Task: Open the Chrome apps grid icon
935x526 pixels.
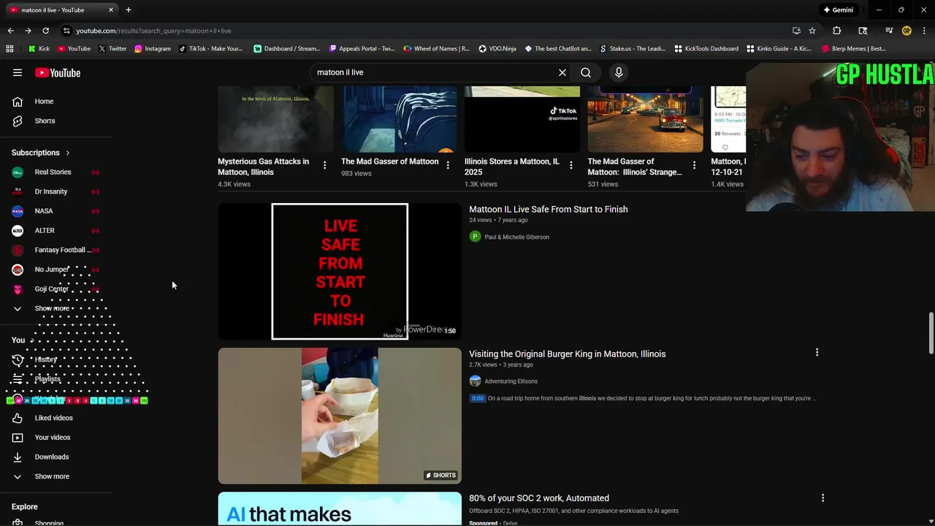Action: pos(9,49)
